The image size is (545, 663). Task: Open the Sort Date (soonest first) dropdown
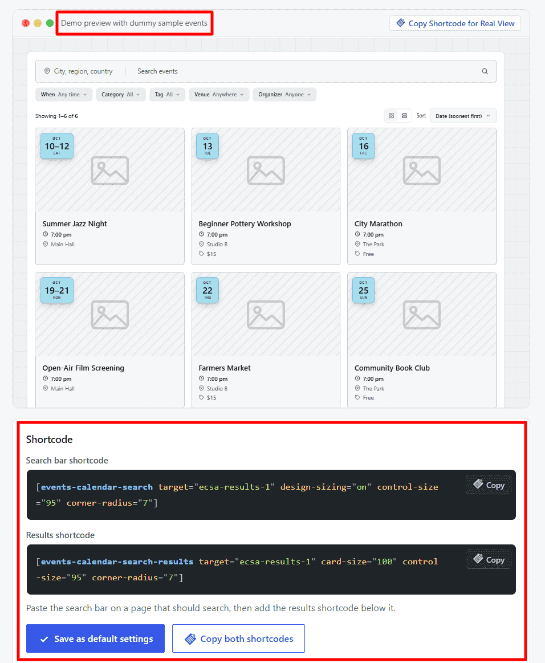(x=463, y=116)
